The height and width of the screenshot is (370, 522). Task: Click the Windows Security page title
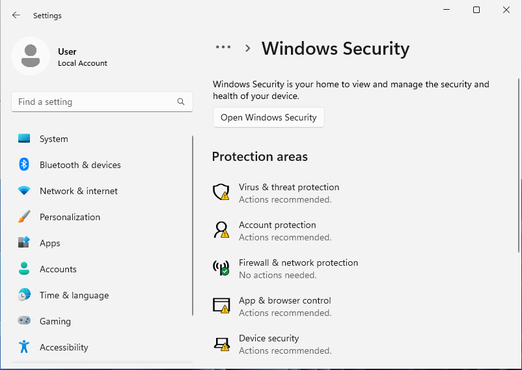click(335, 49)
